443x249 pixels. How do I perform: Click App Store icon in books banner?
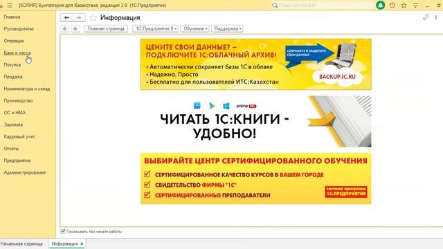pyautogui.click(x=197, y=106)
